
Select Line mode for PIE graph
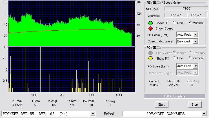coord(174,22)
